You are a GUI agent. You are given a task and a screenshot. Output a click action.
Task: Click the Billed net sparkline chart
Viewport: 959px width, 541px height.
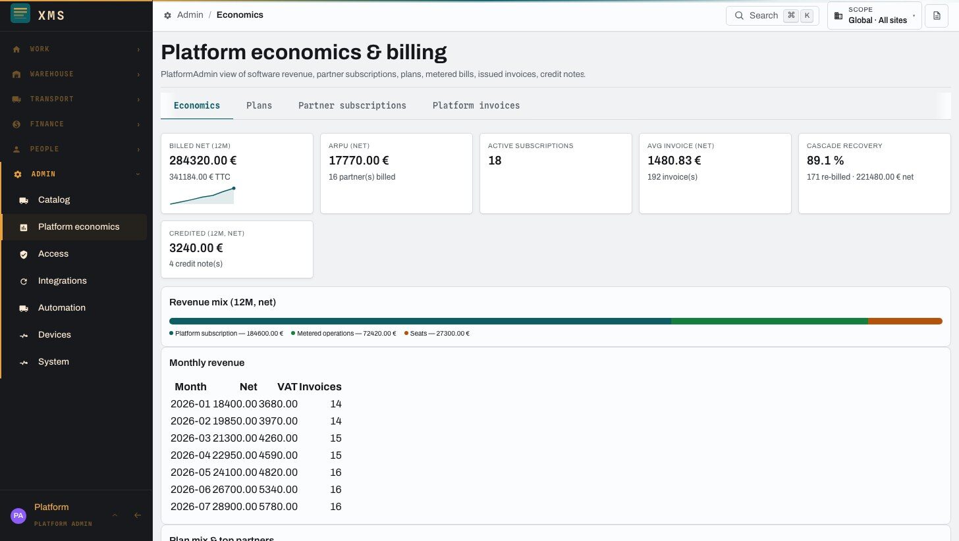click(202, 195)
